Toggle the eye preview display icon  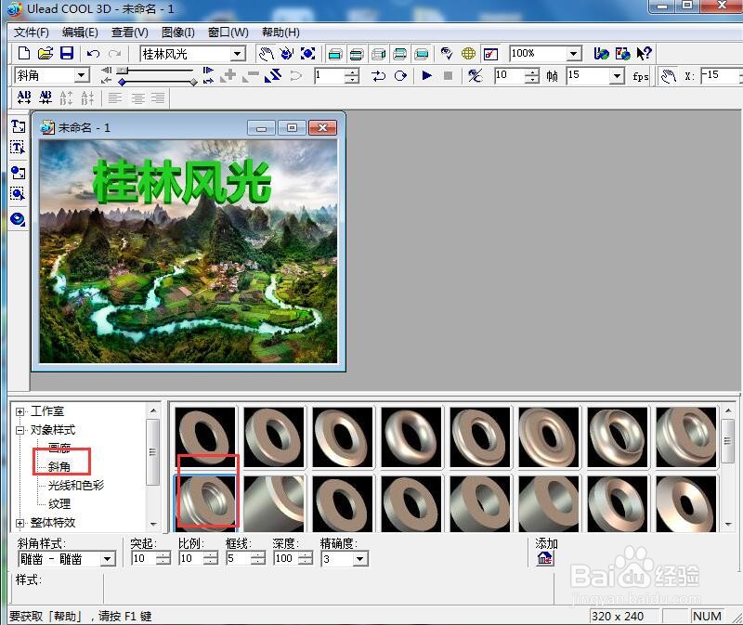[x=447, y=54]
